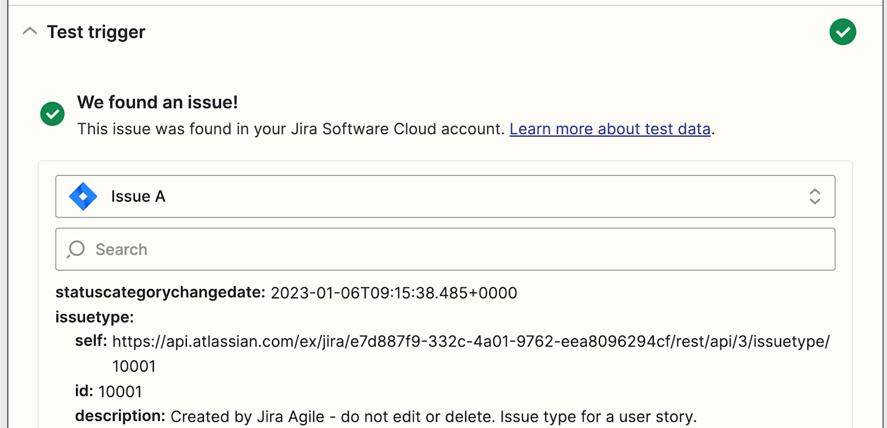Click the issuetype field label
The image size is (887, 428).
(x=94, y=317)
